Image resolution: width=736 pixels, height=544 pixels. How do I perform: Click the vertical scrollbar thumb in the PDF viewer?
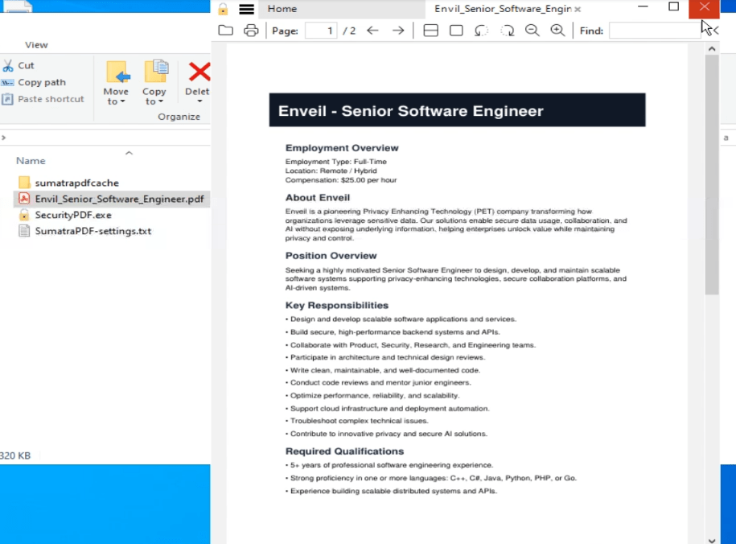click(712, 175)
